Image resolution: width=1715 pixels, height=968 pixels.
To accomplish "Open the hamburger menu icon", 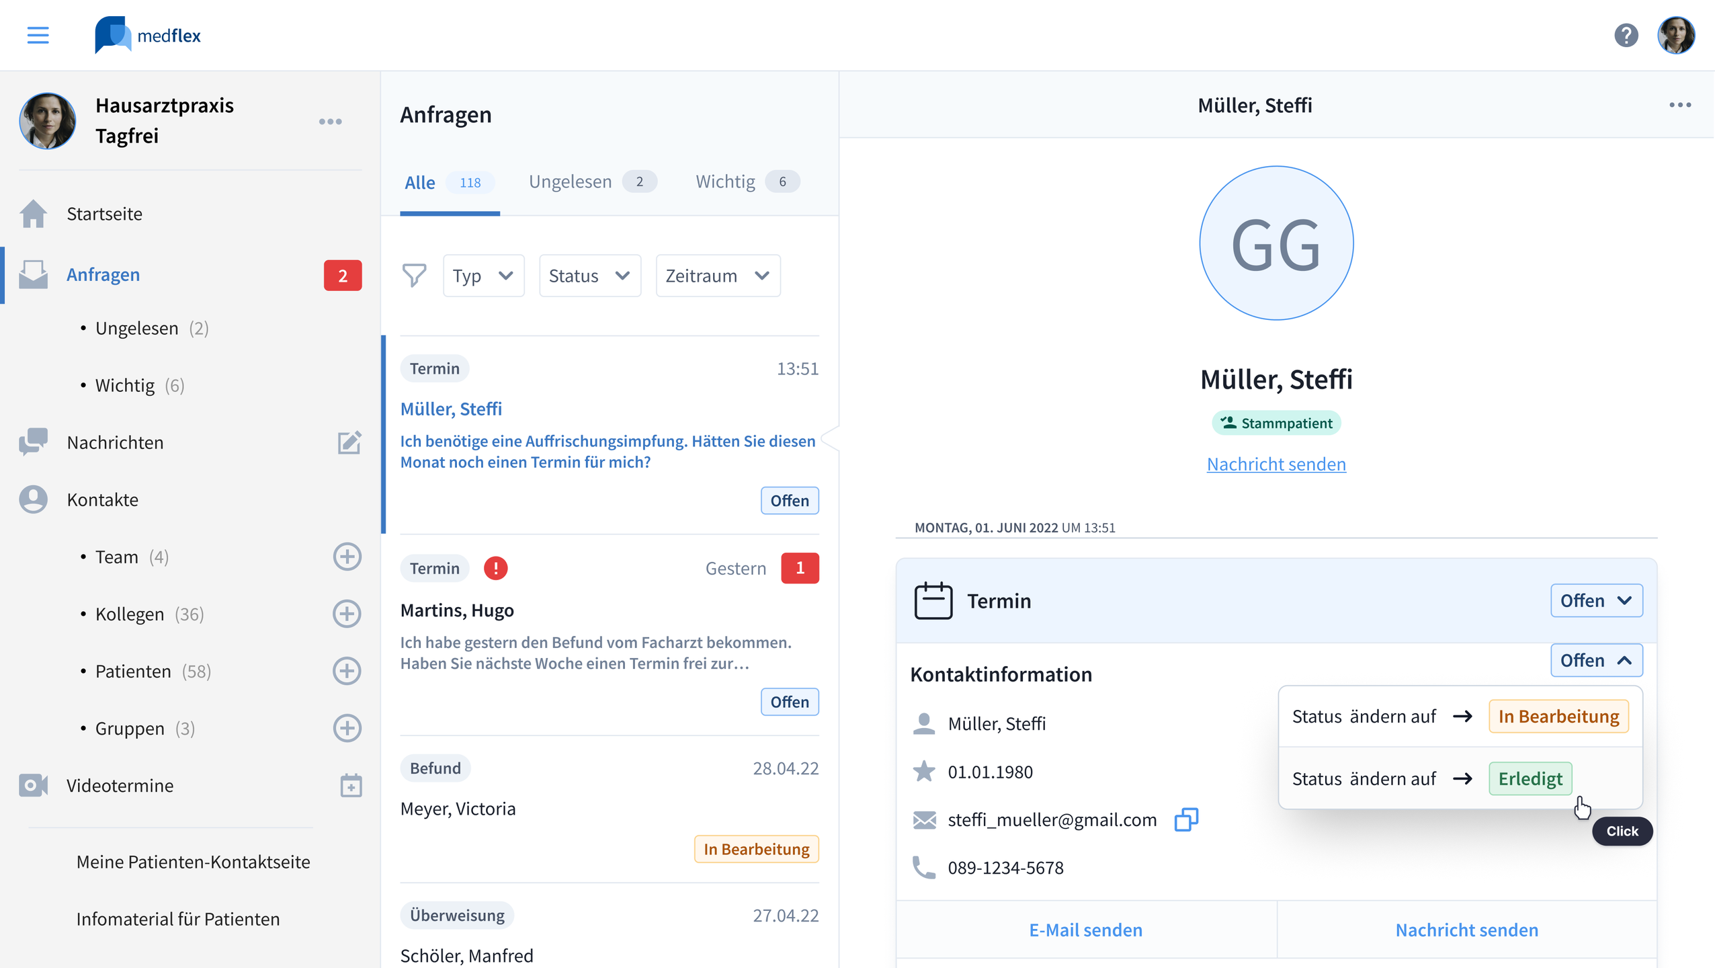I will (38, 35).
